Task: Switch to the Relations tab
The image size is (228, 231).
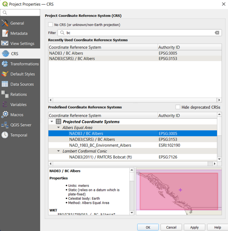Action: pyautogui.click(x=19, y=95)
